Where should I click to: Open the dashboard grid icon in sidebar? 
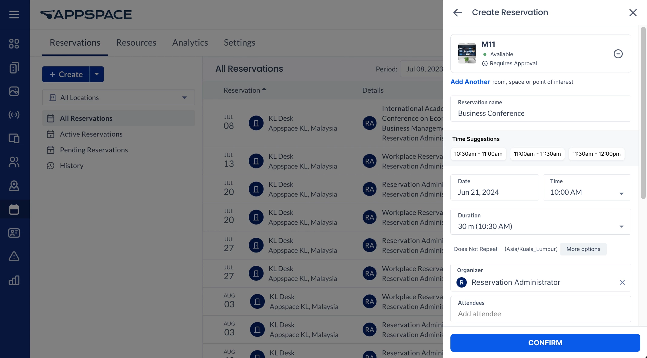click(14, 44)
